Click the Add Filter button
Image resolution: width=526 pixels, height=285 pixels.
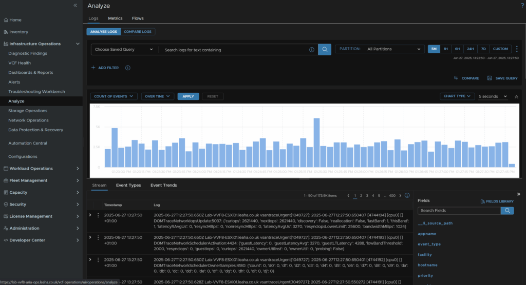click(x=105, y=68)
